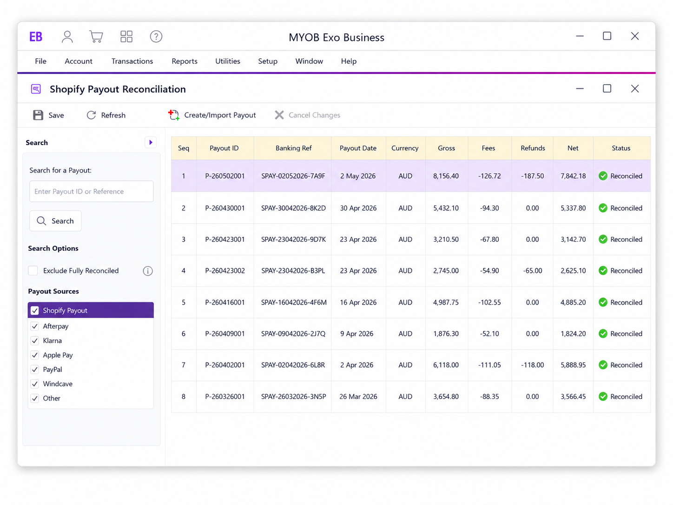Click the Cancel Changes label
673x505 pixels.
tap(314, 115)
